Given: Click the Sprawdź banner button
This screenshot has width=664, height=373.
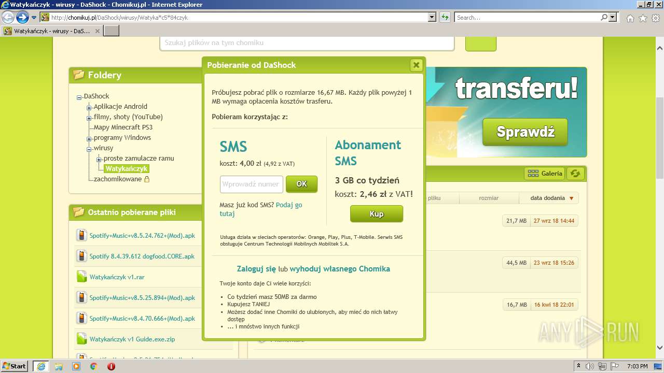Looking at the screenshot, I should pos(525,132).
